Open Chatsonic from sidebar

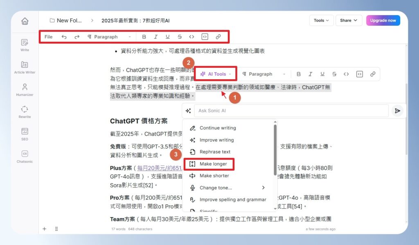25,156
